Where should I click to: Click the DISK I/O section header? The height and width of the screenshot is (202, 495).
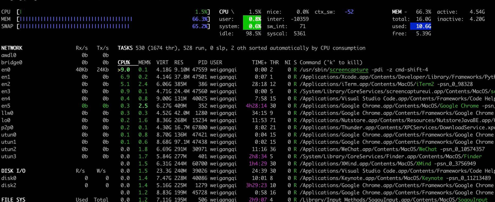click(x=13, y=171)
